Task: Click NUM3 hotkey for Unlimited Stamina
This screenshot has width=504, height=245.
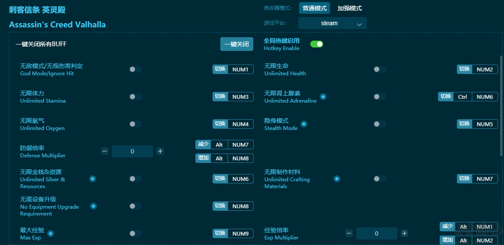Action: pyautogui.click(x=240, y=97)
